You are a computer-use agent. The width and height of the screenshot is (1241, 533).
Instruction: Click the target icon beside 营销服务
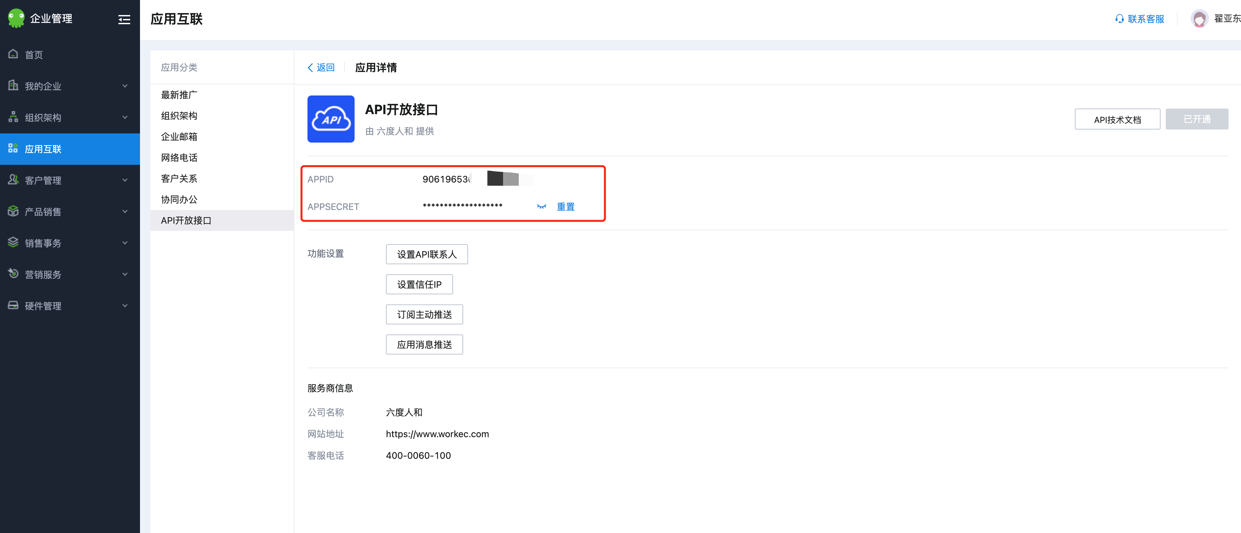[x=13, y=273]
